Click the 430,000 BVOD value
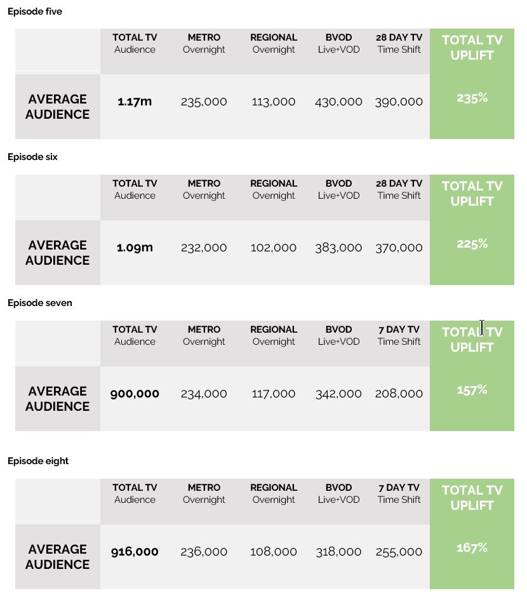Image resolution: width=527 pixels, height=600 pixels. [x=338, y=102]
